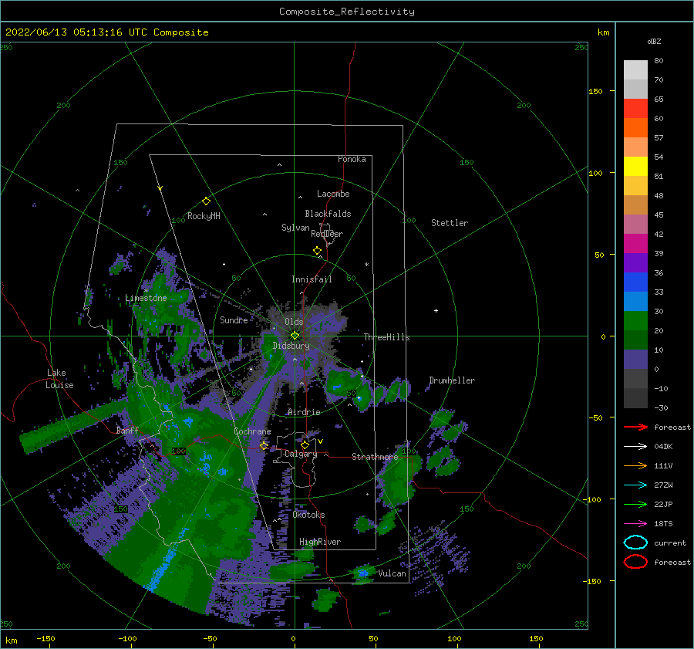The height and width of the screenshot is (649, 694).
Task: Click the Lacombe city label
Action: (x=333, y=194)
